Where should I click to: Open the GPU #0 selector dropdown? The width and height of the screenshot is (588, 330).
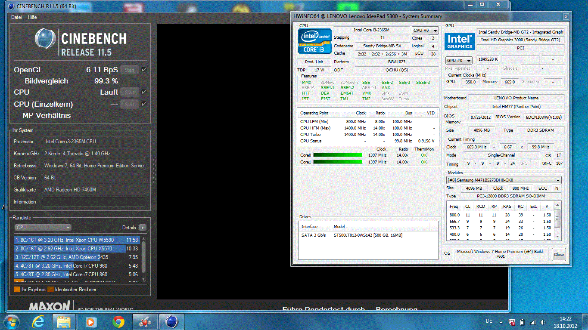point(458,61)
